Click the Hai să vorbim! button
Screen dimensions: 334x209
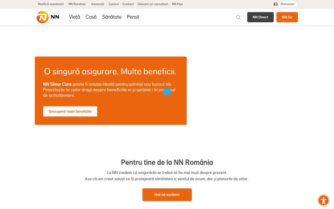tap(167, 195)
